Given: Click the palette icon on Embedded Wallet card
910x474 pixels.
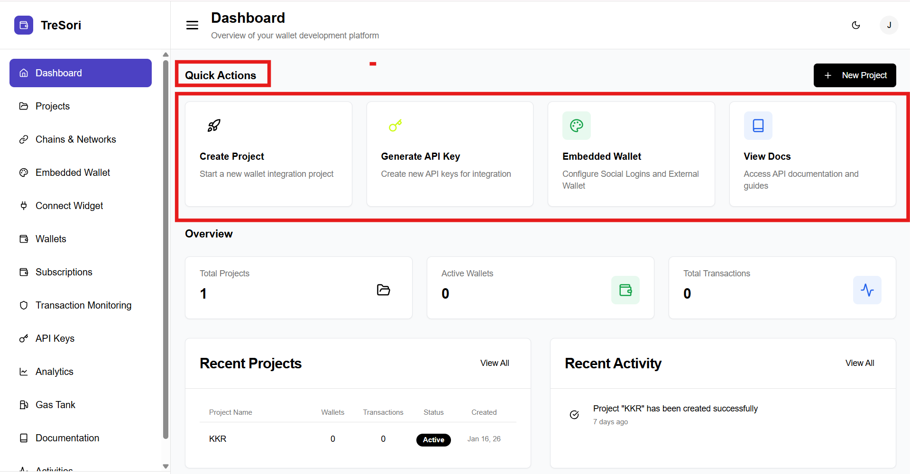Looking at the screenshot, I should [576, 126].
